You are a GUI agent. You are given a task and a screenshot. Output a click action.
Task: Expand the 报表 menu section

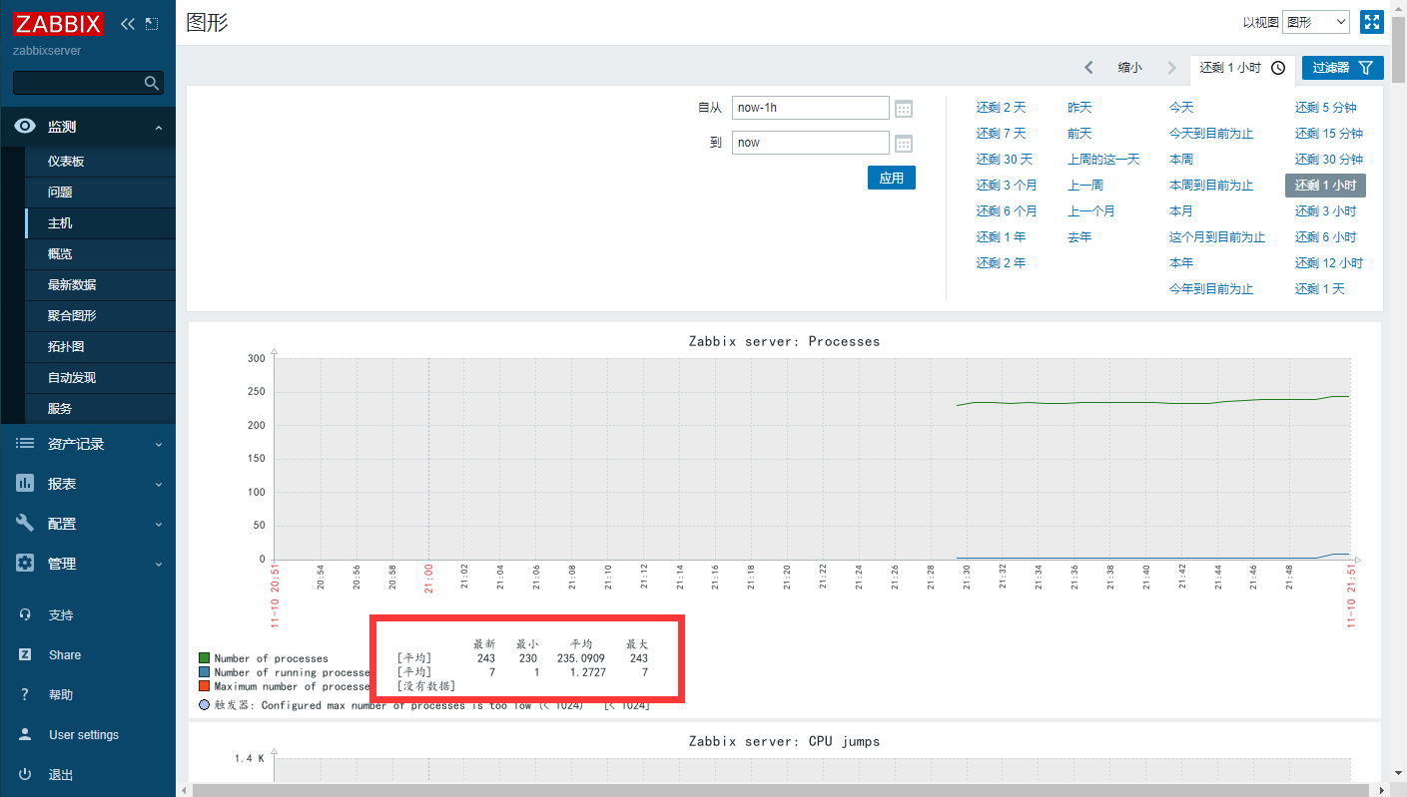click(159, 485)
